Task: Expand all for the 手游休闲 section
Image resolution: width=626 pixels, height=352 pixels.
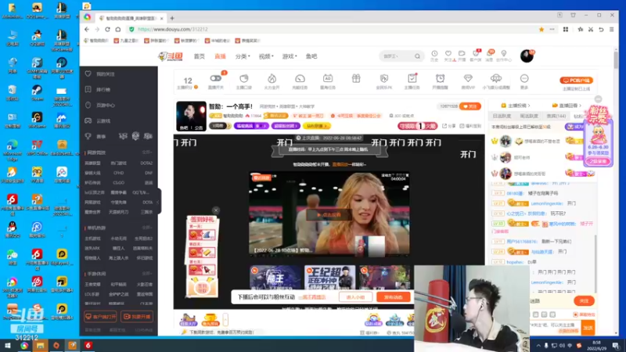Action: (x=147, y=274)
